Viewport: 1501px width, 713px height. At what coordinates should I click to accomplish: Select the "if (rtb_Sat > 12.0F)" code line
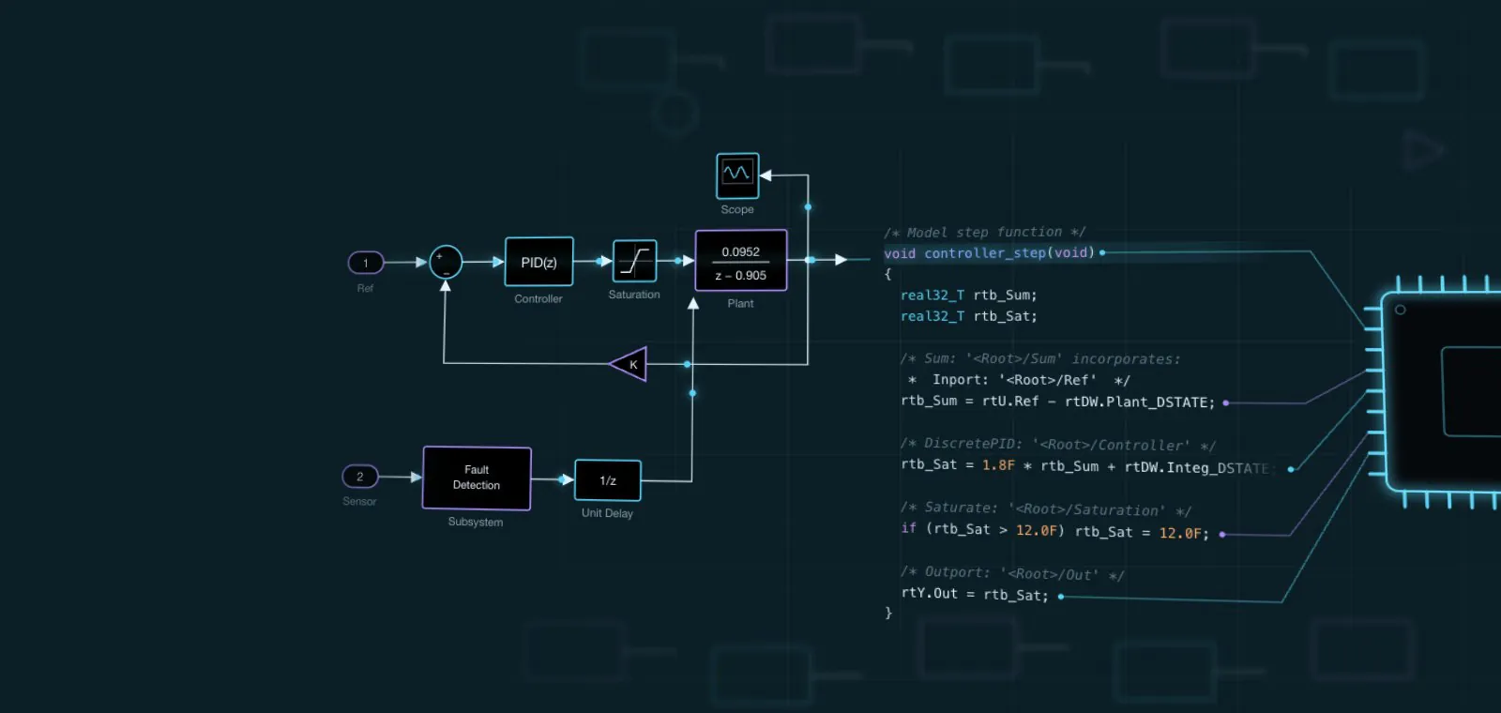click(x=1054, y=531)
